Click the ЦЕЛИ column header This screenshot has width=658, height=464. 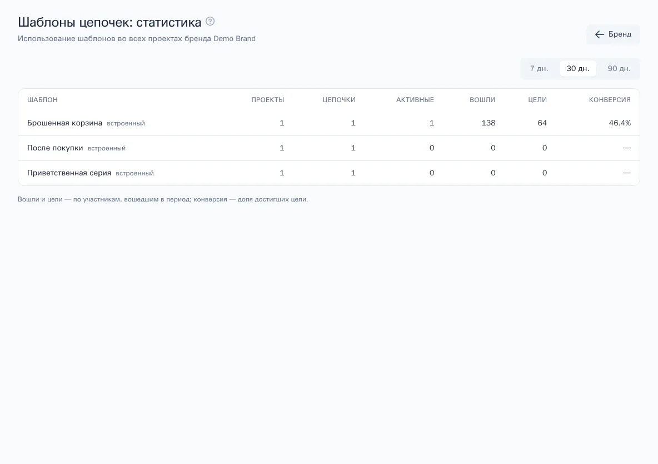point(537,100)
